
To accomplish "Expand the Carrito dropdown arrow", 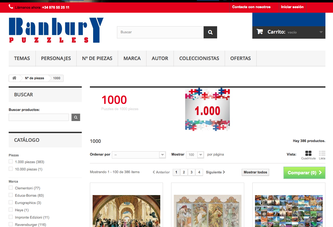I will pos(321,32).
